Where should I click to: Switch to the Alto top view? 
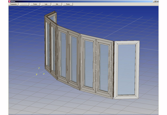[x=57, y=4]
